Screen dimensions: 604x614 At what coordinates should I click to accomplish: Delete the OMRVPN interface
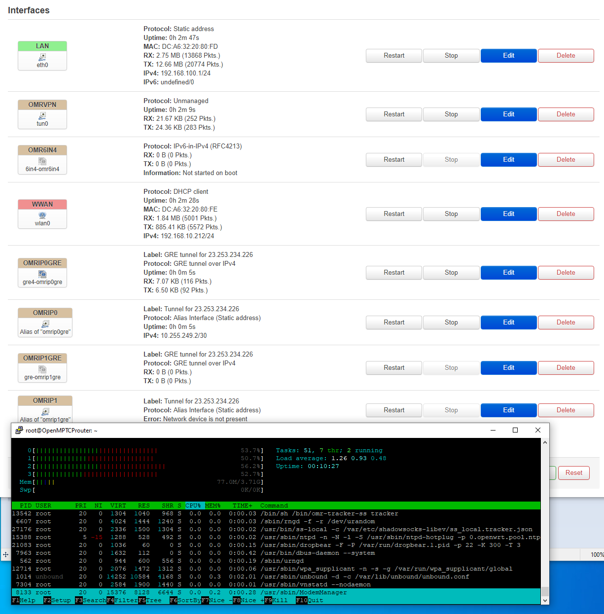(566, 114)
